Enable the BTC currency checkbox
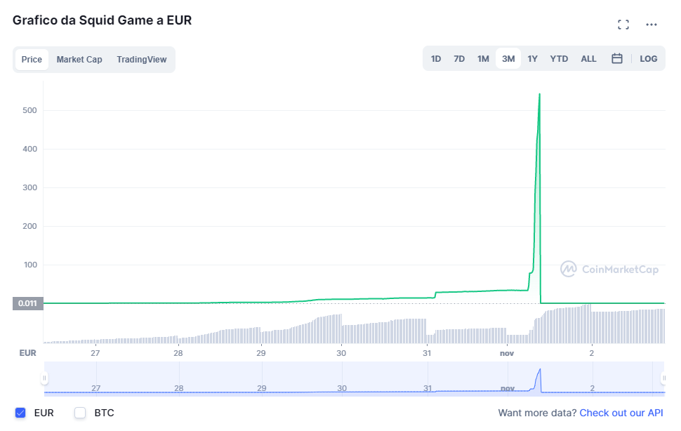Screen dimensions: 681x431 point(80,413)
